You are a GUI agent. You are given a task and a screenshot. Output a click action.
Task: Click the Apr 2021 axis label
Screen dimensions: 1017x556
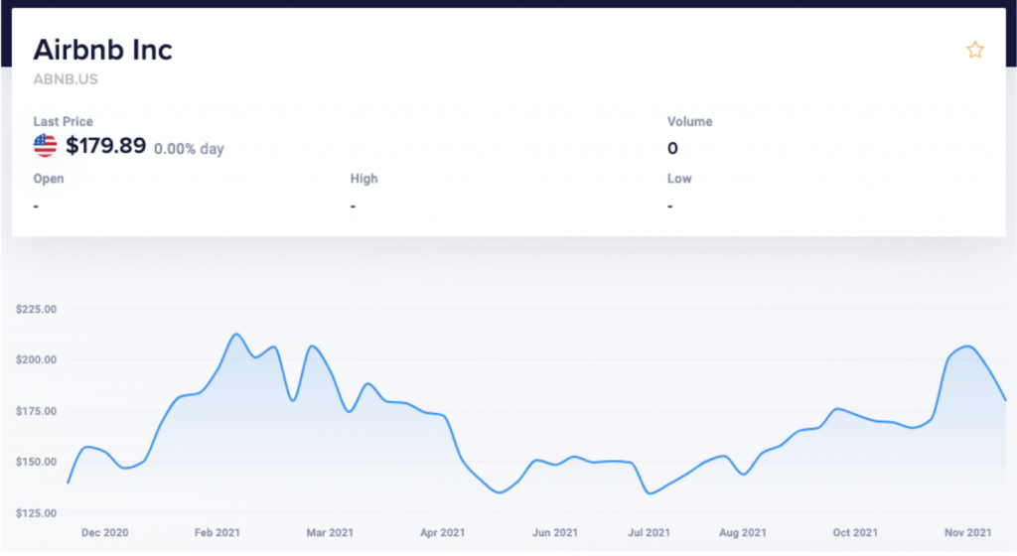click(x=442, y=533)
